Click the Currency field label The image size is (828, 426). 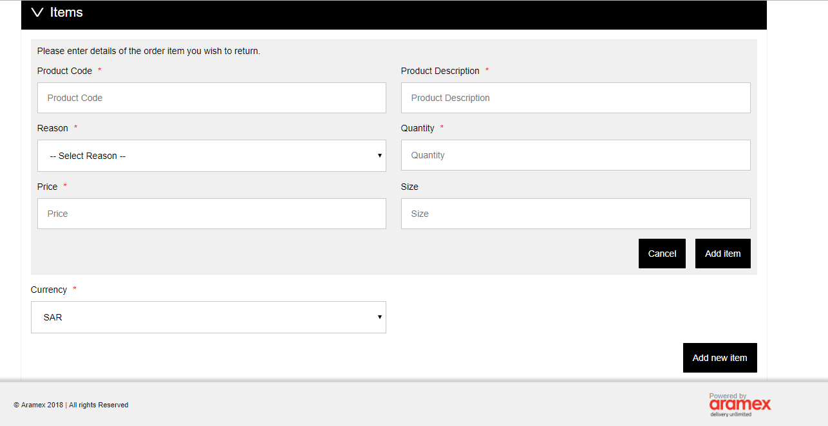point(49,290)
